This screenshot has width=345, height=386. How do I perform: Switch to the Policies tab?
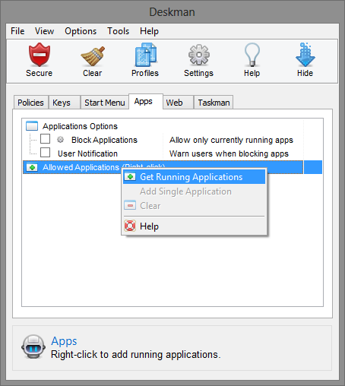point(30,103)
